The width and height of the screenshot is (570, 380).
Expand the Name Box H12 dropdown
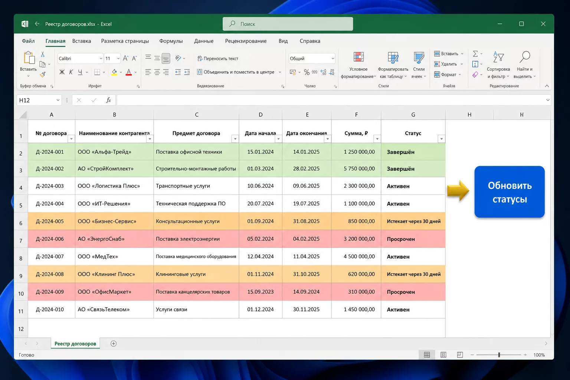click(58, 100)
